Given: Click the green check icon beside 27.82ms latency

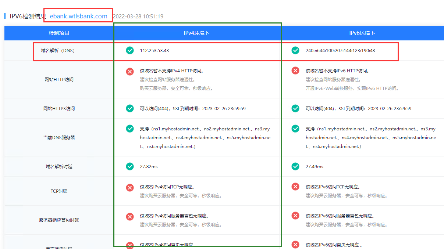Looking at the screenshot, I should pos(129,166).
